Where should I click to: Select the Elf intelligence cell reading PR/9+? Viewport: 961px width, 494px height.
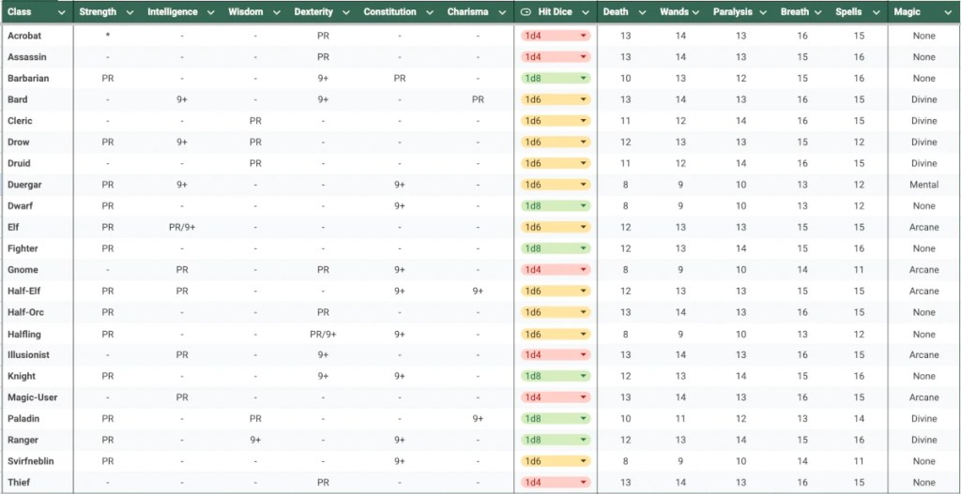coord(182,227)
